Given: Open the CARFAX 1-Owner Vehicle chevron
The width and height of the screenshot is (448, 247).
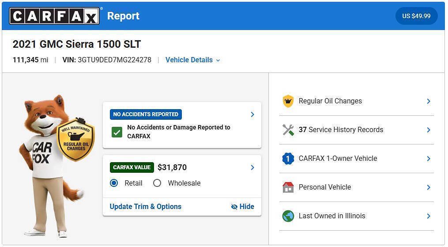Looking at the screenshot, I should pos(429,158).
